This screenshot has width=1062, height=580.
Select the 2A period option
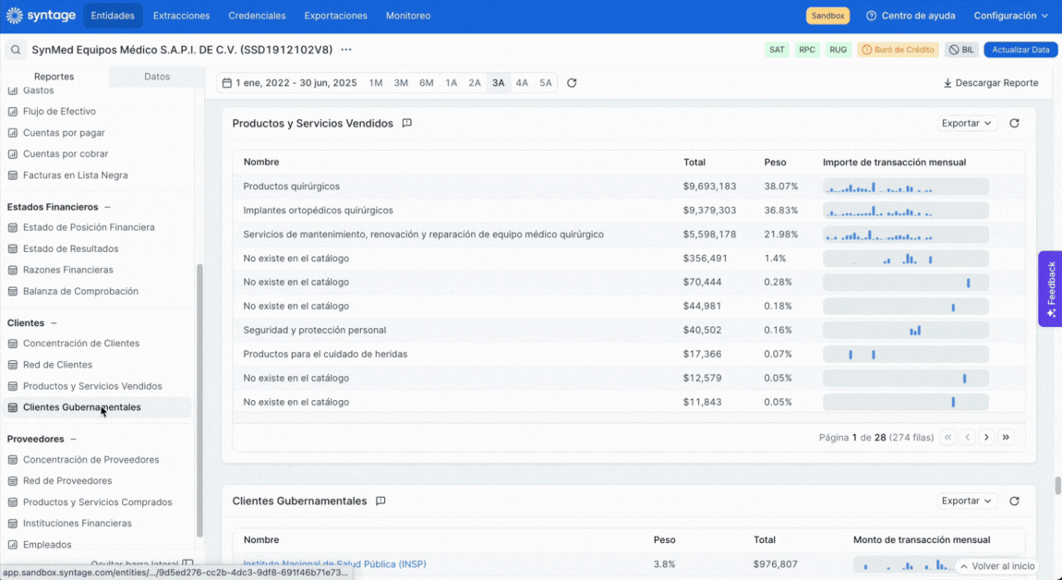pyautogui.click(x=475, y=83)
